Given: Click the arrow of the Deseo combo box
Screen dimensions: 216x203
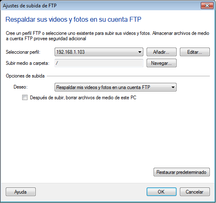Looking at the screenshot, I should (x=173, y=87).
